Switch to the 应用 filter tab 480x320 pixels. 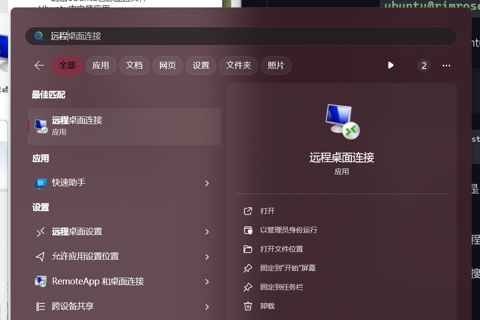click(101, 66)
